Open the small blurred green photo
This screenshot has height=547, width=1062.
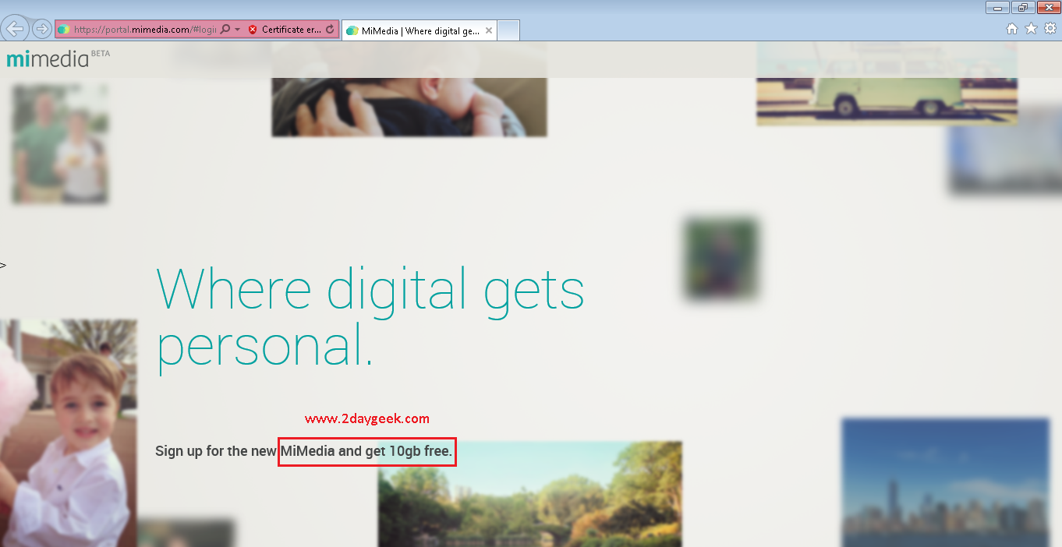721,259
